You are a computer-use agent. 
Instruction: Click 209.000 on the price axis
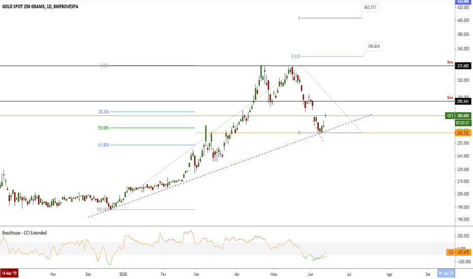pyautogui.click(x=463, y=194)
